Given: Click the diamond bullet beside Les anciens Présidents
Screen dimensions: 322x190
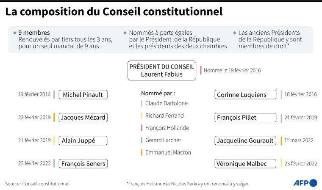Looking at the screenshot, I should (235, 33).
